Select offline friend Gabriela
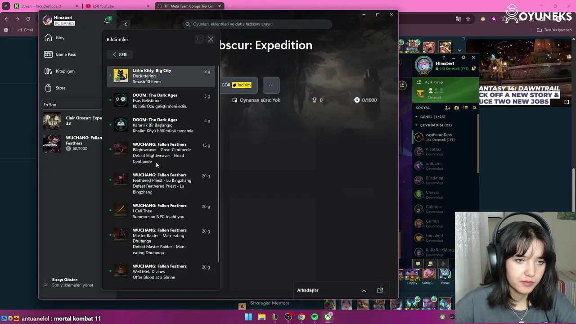This screenshot has height=324, width=576. tap(445, 209)
